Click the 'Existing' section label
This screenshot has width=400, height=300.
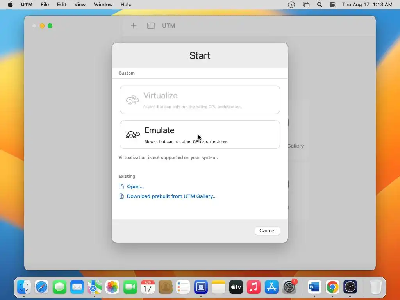point(127,176)
